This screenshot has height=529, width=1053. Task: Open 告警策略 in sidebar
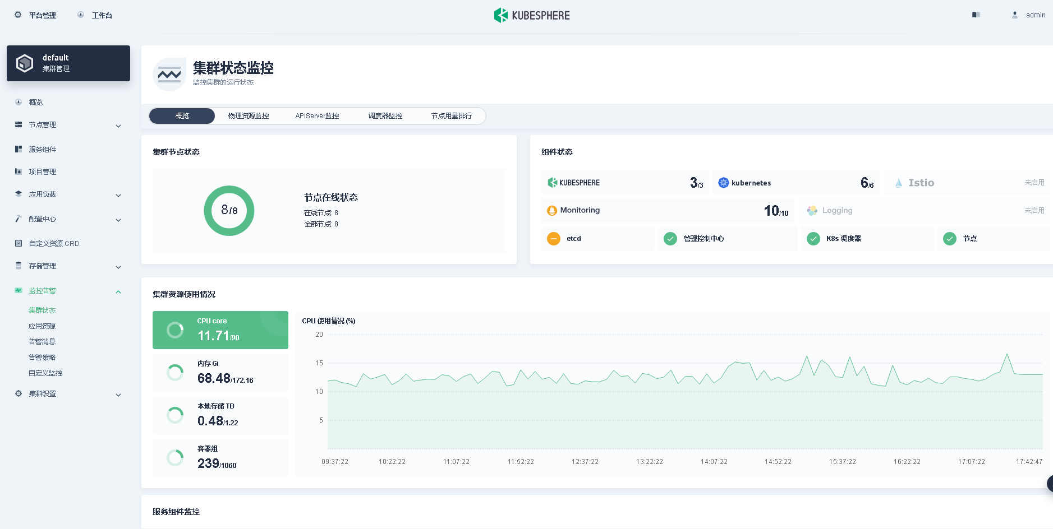click(42, 357)
